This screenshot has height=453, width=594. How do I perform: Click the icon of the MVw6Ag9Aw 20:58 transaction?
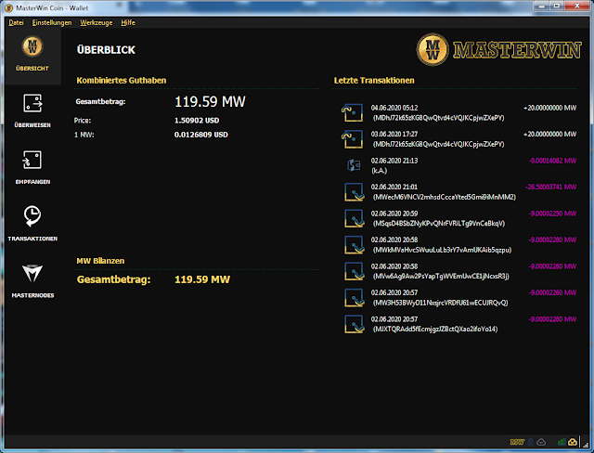coord(355,271)
